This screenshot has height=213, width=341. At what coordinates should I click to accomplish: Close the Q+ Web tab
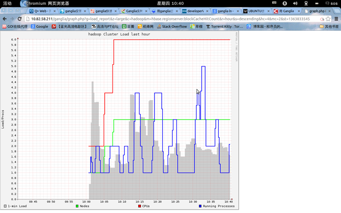[55, 11]
